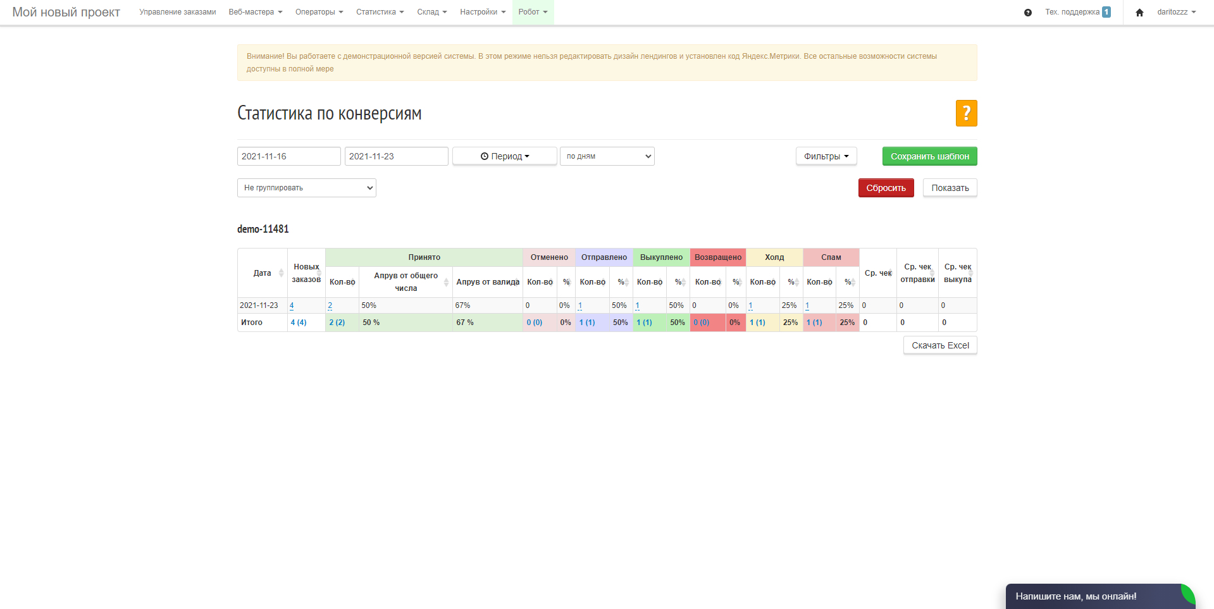Open the Статистика menu
Viewport: 1214px width, 609px height.
(x=380, y=12)
